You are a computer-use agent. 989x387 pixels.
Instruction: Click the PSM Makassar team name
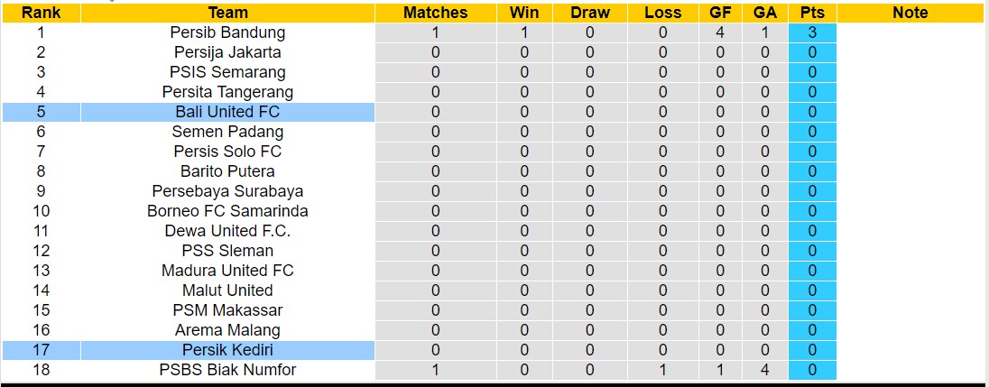coord(227,310)
